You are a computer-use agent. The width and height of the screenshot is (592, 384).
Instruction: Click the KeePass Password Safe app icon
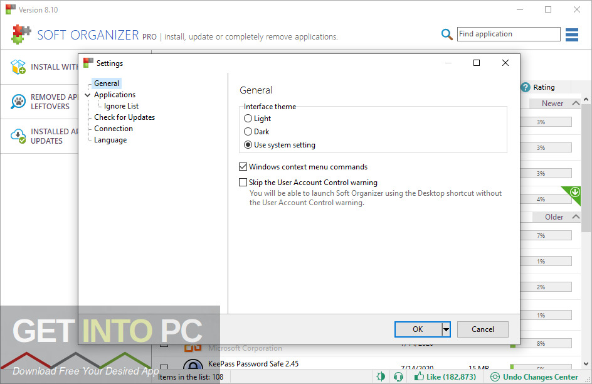click(x=193, y=365)
